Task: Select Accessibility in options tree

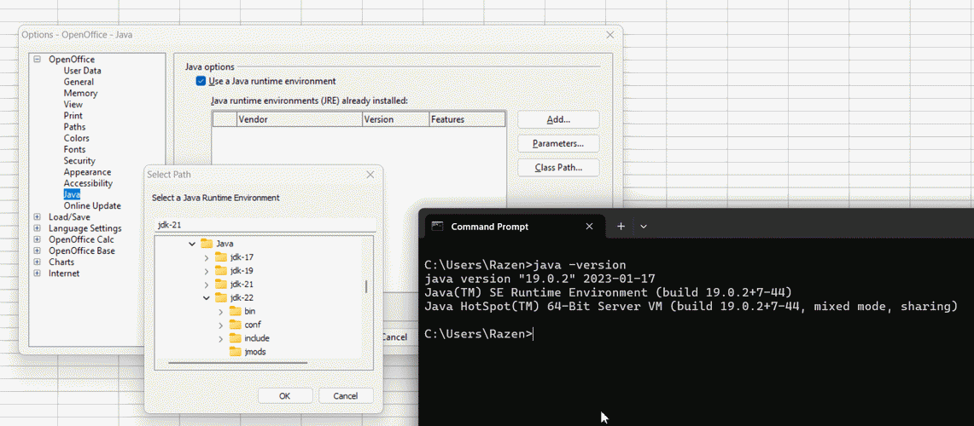Action: [x=88, y=183]
